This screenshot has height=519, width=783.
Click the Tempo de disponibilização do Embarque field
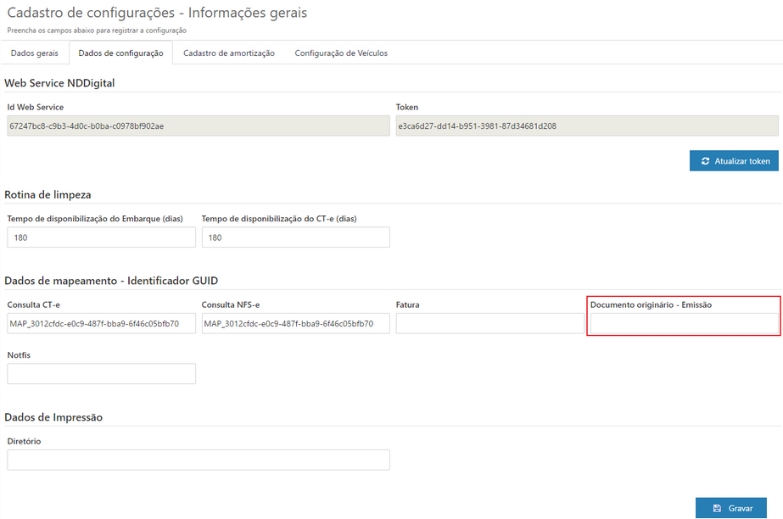click(101, 237)
